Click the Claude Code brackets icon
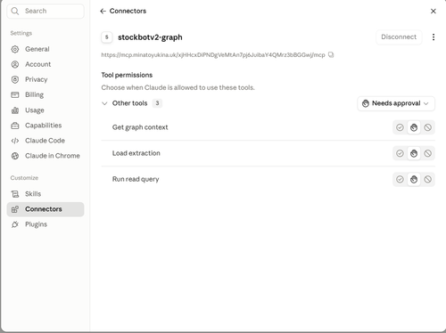The width and height of the screenshot is (446, 333). coord(15,141)
